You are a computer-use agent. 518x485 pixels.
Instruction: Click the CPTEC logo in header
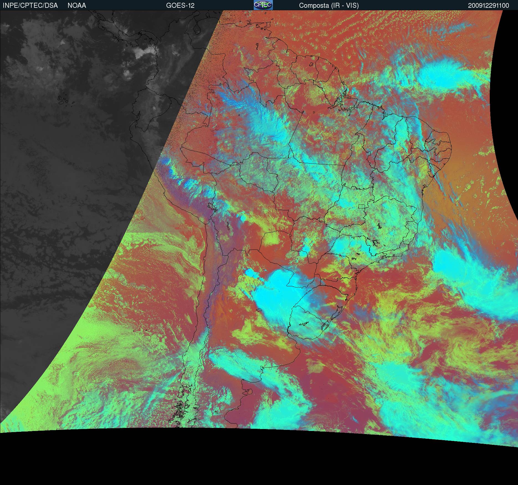pos(263,5)
